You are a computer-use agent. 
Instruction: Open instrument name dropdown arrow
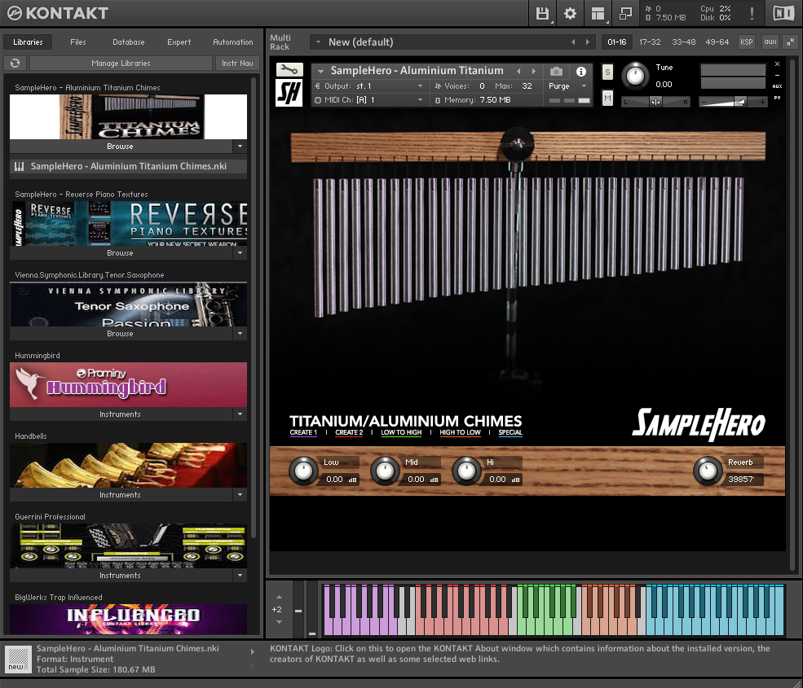320,71
